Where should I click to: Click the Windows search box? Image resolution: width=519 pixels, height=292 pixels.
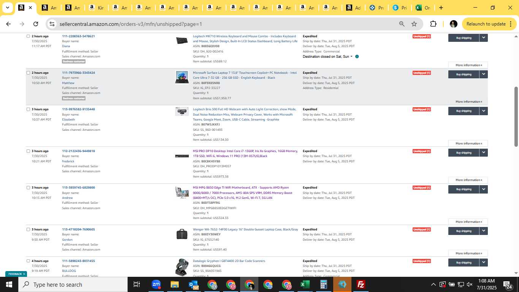[73, 284]
